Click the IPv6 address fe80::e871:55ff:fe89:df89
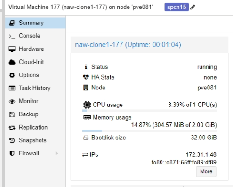This screenshot has height=187, width=233. coord(184,163)
